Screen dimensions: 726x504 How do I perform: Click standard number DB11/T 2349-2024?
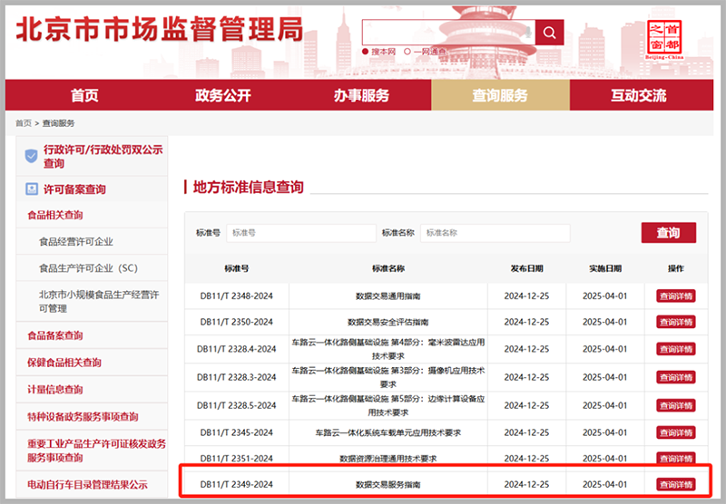pyautogui.click(x=237, y=485)
